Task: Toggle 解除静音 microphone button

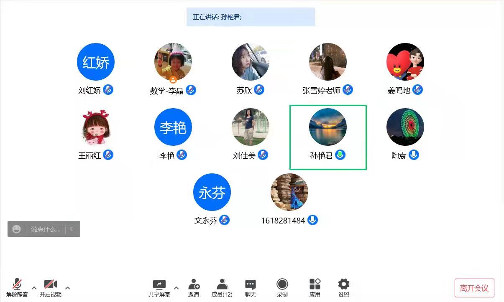Action: pos(17,284)
